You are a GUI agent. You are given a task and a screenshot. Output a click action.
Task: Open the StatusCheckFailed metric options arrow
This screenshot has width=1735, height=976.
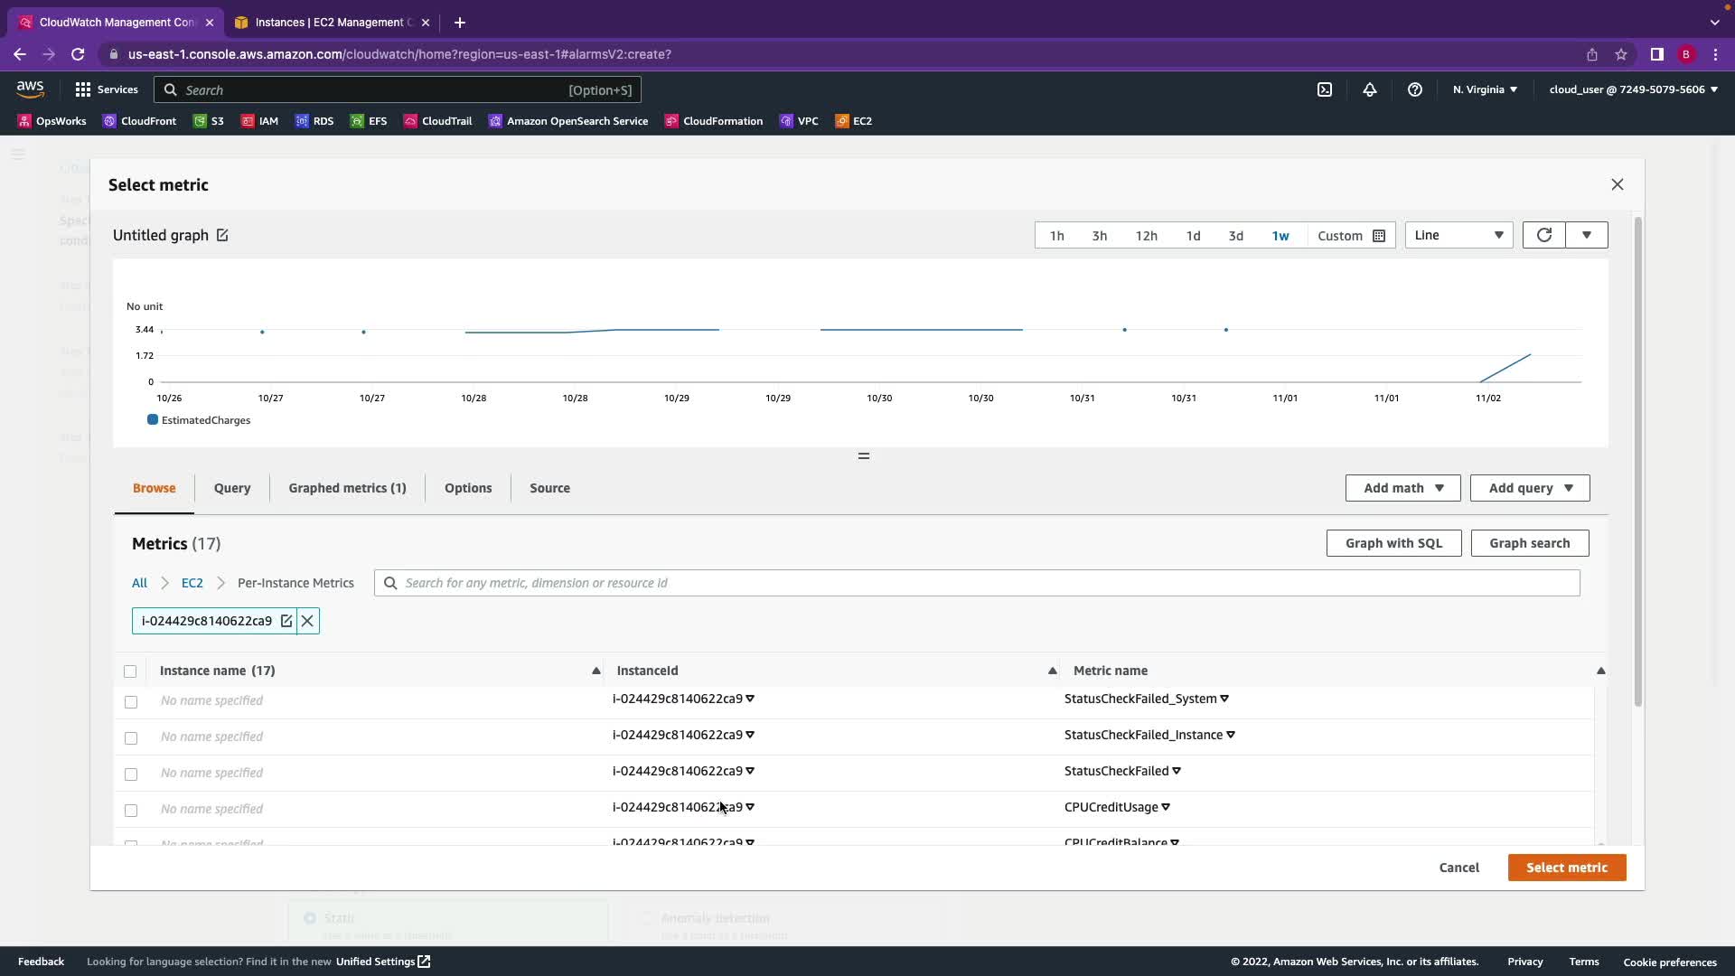[x=1177, y=771]
